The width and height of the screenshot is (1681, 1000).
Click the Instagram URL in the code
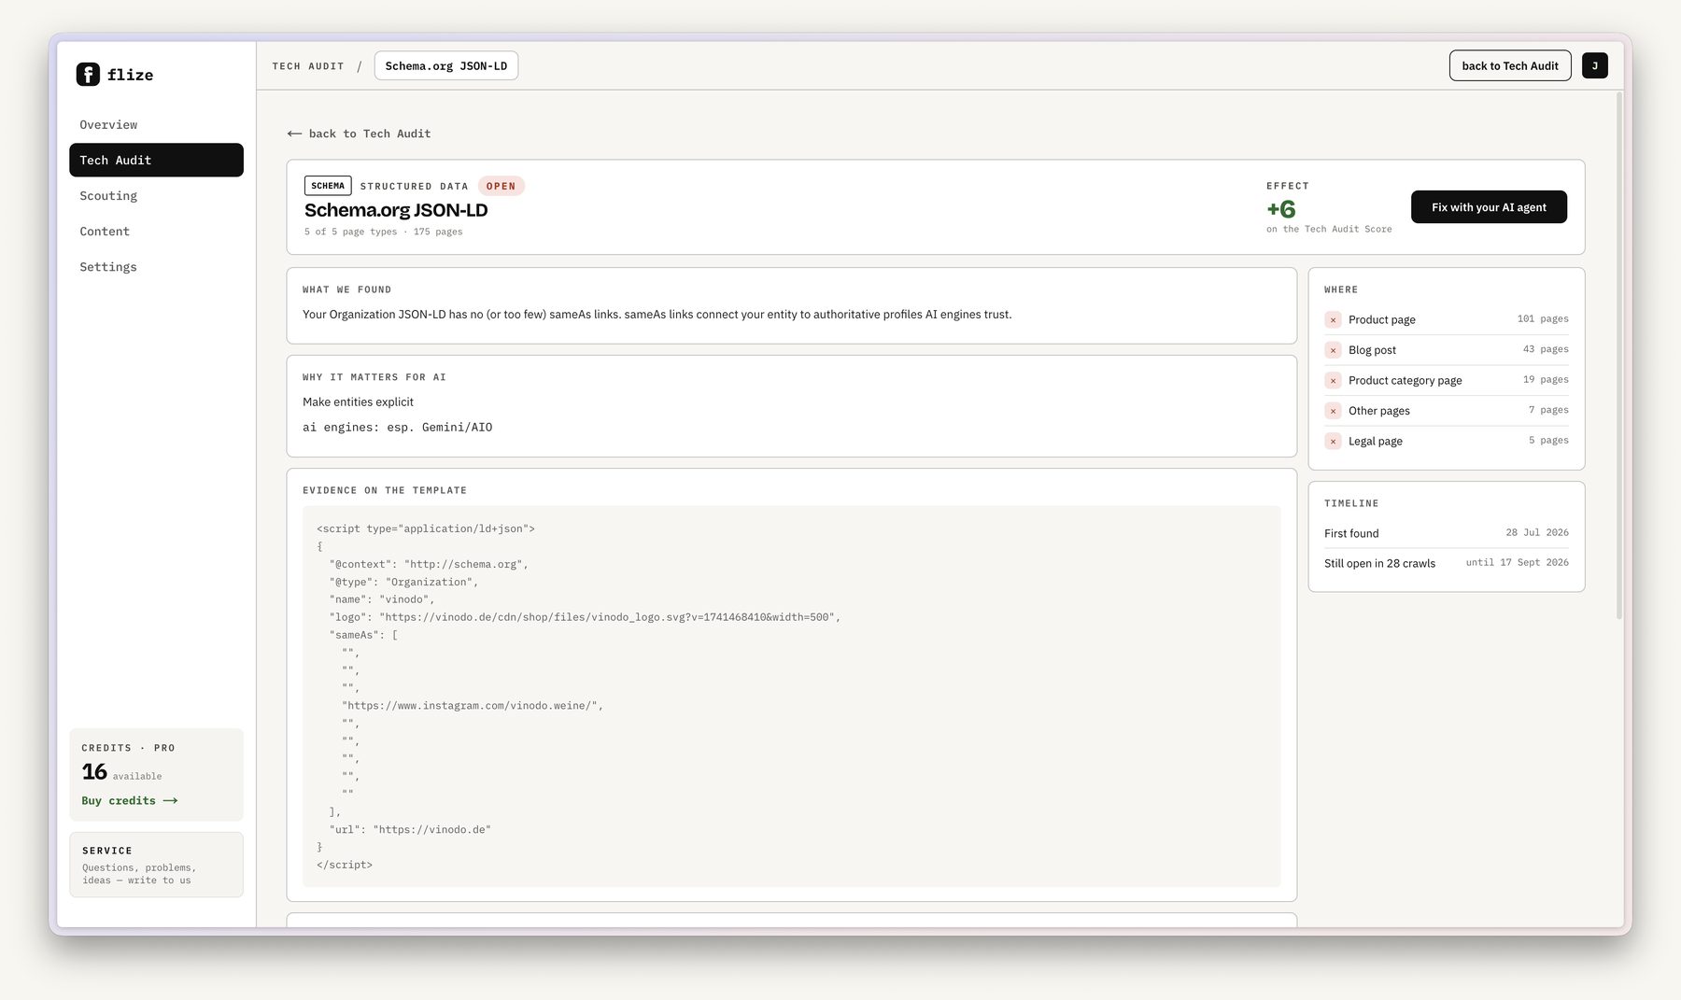[473, 707]
